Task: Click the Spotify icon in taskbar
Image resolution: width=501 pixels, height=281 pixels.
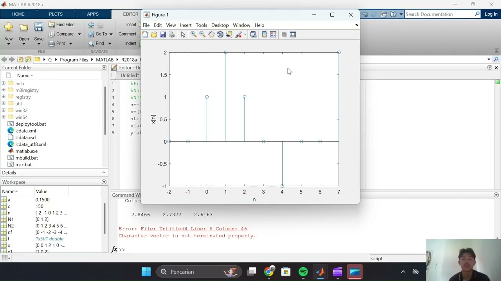Action: tap(303, 272)
